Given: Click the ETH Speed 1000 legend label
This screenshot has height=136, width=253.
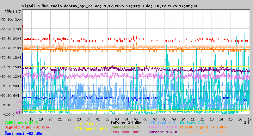Looking at the screenshot, I should coord(91,129).
